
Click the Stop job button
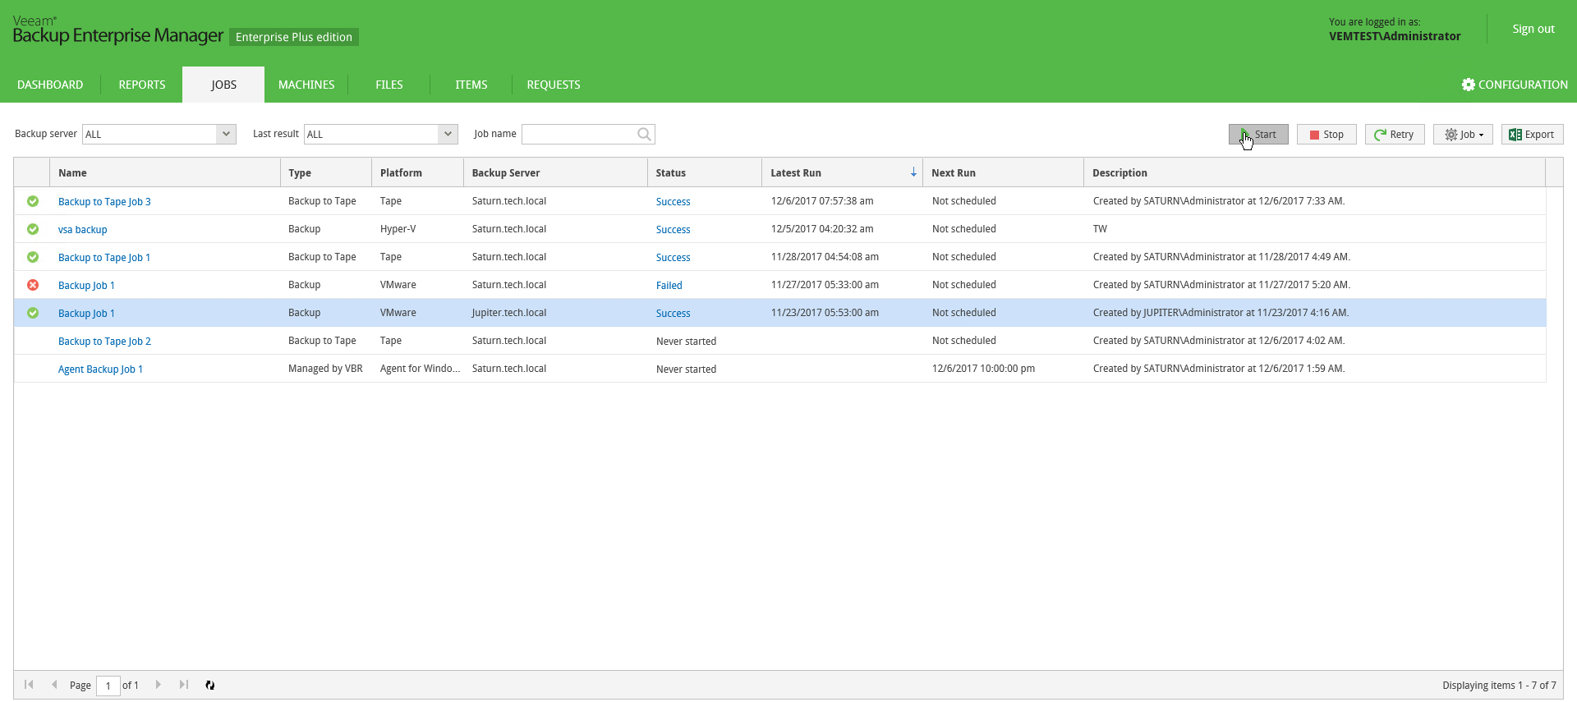tap(1326, 135)
